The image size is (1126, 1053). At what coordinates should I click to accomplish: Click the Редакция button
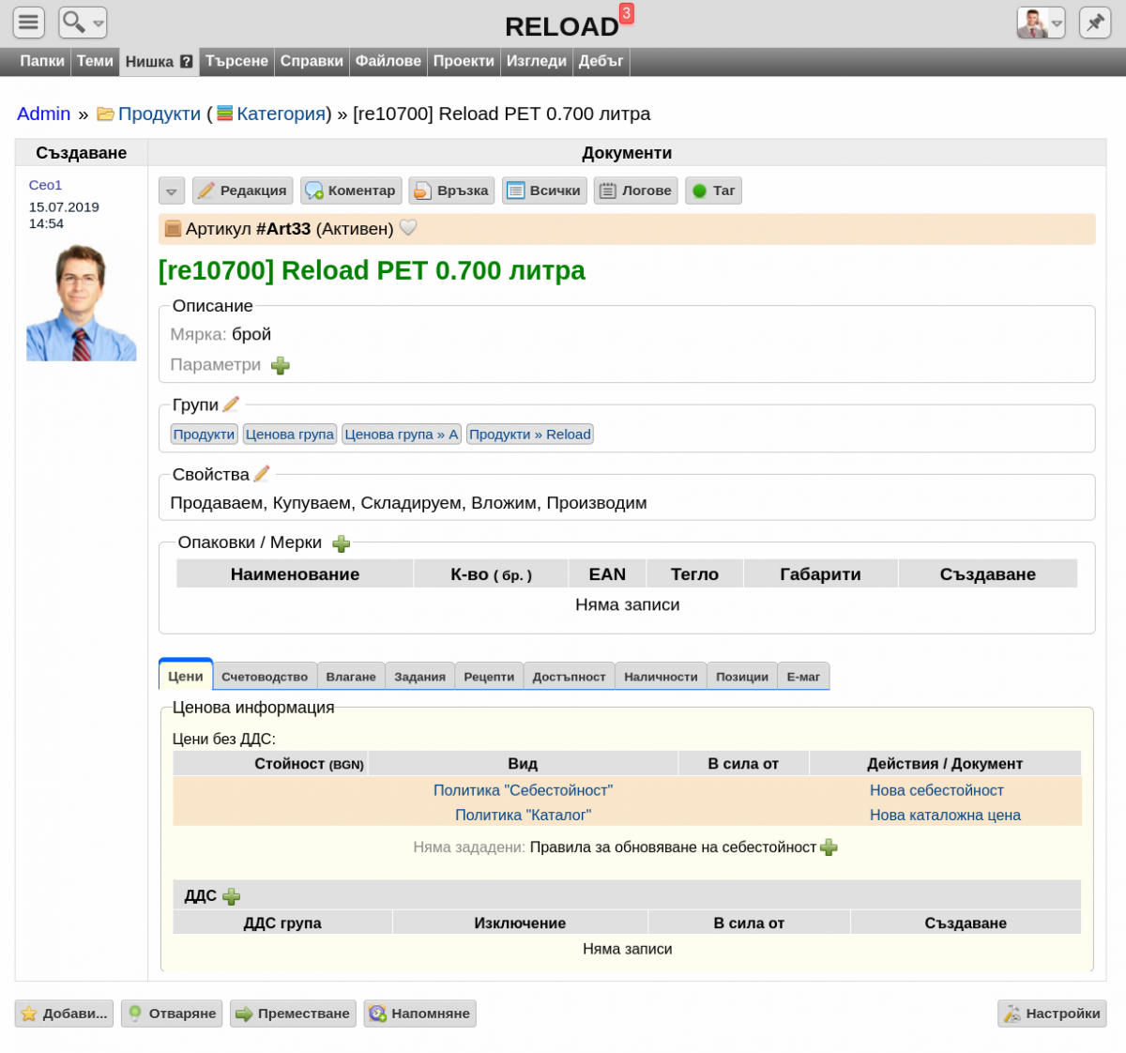tap(243, 191)
